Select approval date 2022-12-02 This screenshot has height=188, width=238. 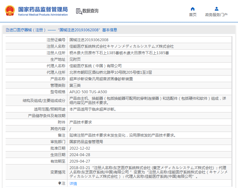(80, 148)
